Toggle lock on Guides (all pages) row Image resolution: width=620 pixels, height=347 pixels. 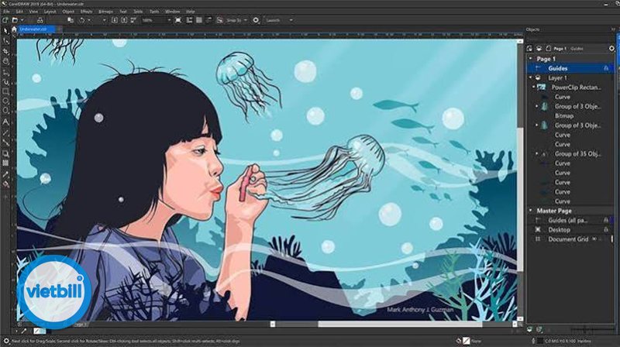pos(606,220)
